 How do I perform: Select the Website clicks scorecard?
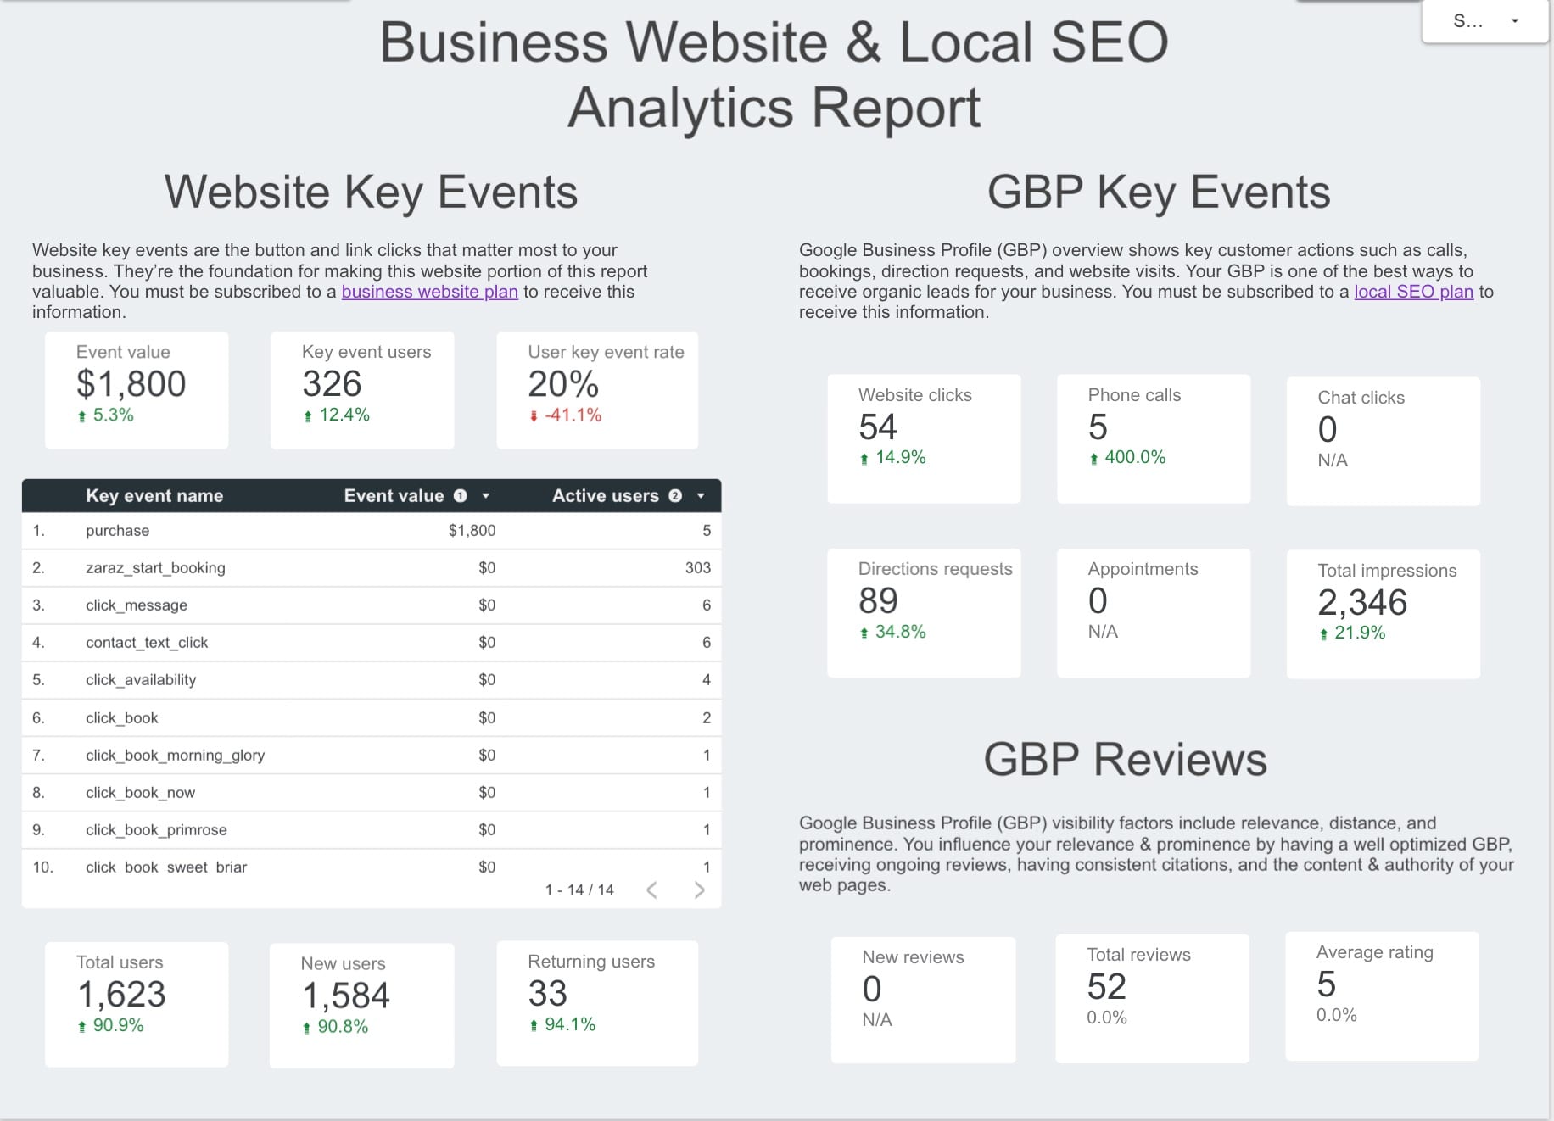coord(924,438)
